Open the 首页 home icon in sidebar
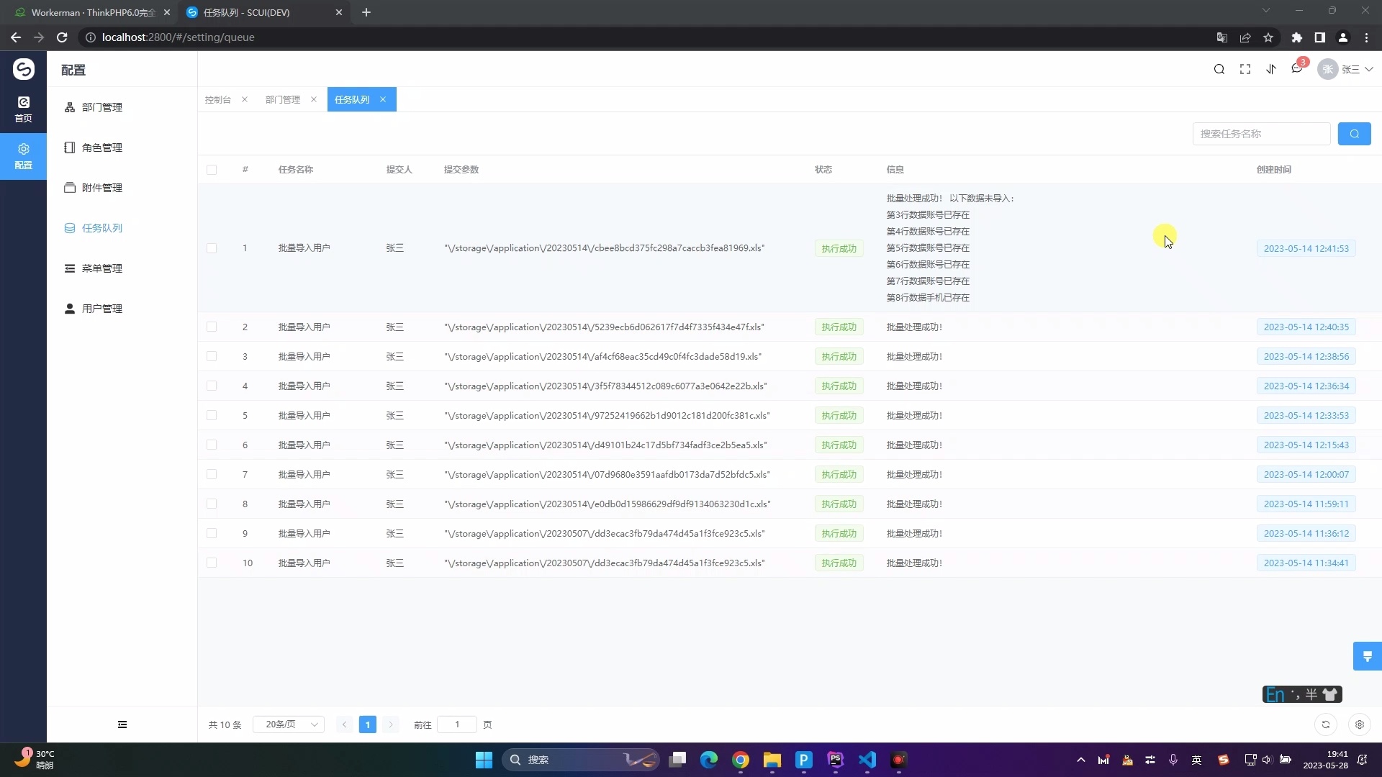Image resolution: width=1382 pixels, height=777 pixels. pyautogui.click(x=23, y=108)
